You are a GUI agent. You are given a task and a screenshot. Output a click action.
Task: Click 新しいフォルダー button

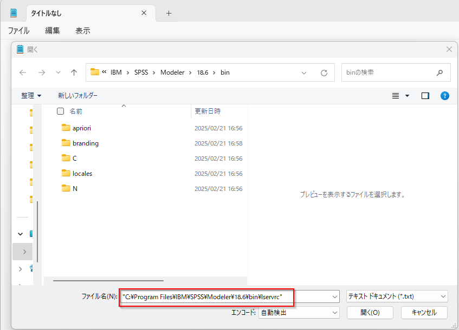pos(77,96)
